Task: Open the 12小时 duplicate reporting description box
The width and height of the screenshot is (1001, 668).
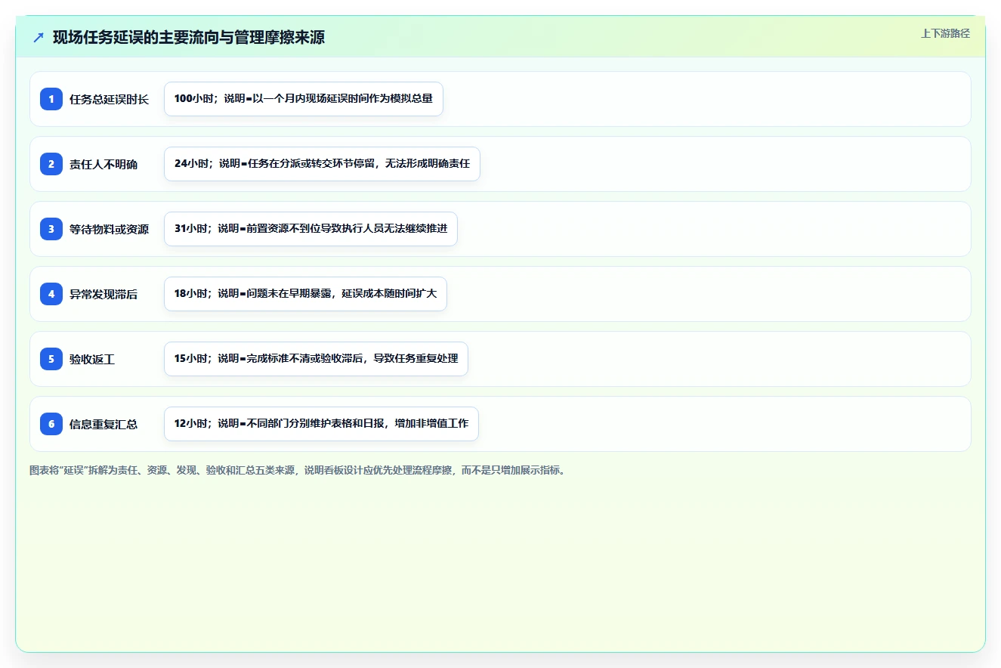Action: pyautogui.click(x=321, y=424)
